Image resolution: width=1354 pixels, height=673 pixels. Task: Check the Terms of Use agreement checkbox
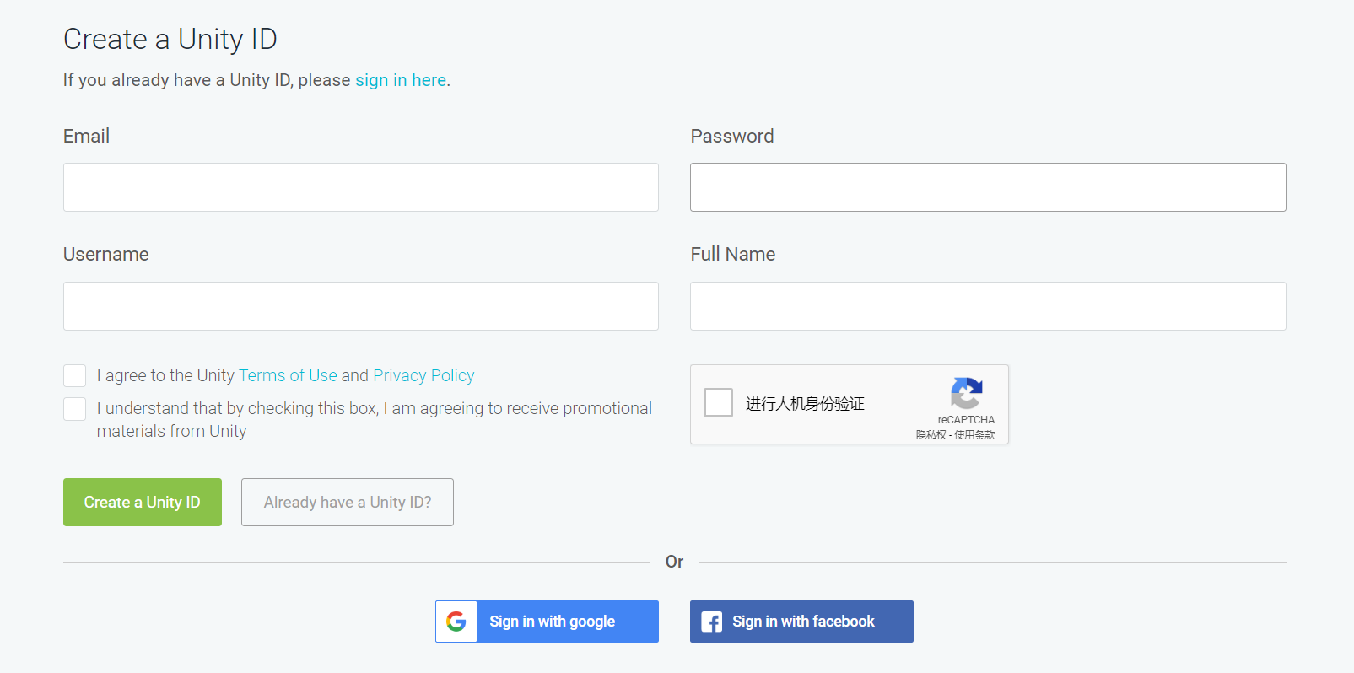(x=75, y=375)
